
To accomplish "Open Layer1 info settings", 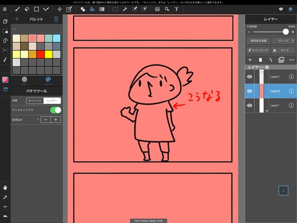I will coord(291,105).
